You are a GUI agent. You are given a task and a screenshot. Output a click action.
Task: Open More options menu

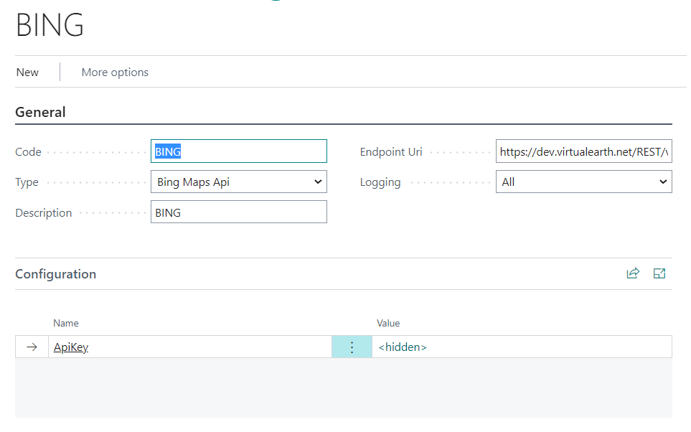point(115,72)
